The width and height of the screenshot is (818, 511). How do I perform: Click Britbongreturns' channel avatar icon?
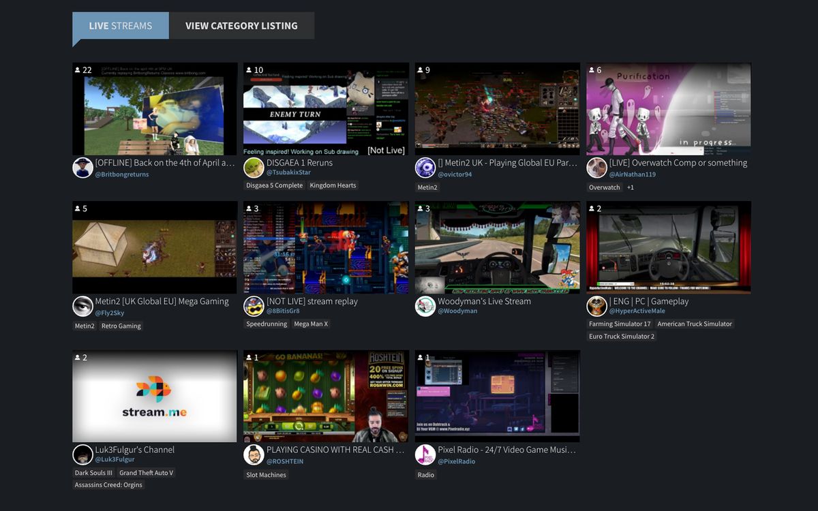pos(82,167)
